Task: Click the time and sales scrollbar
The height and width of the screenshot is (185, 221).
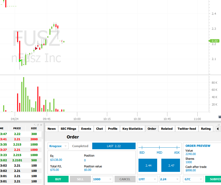Action: (42, 135)
